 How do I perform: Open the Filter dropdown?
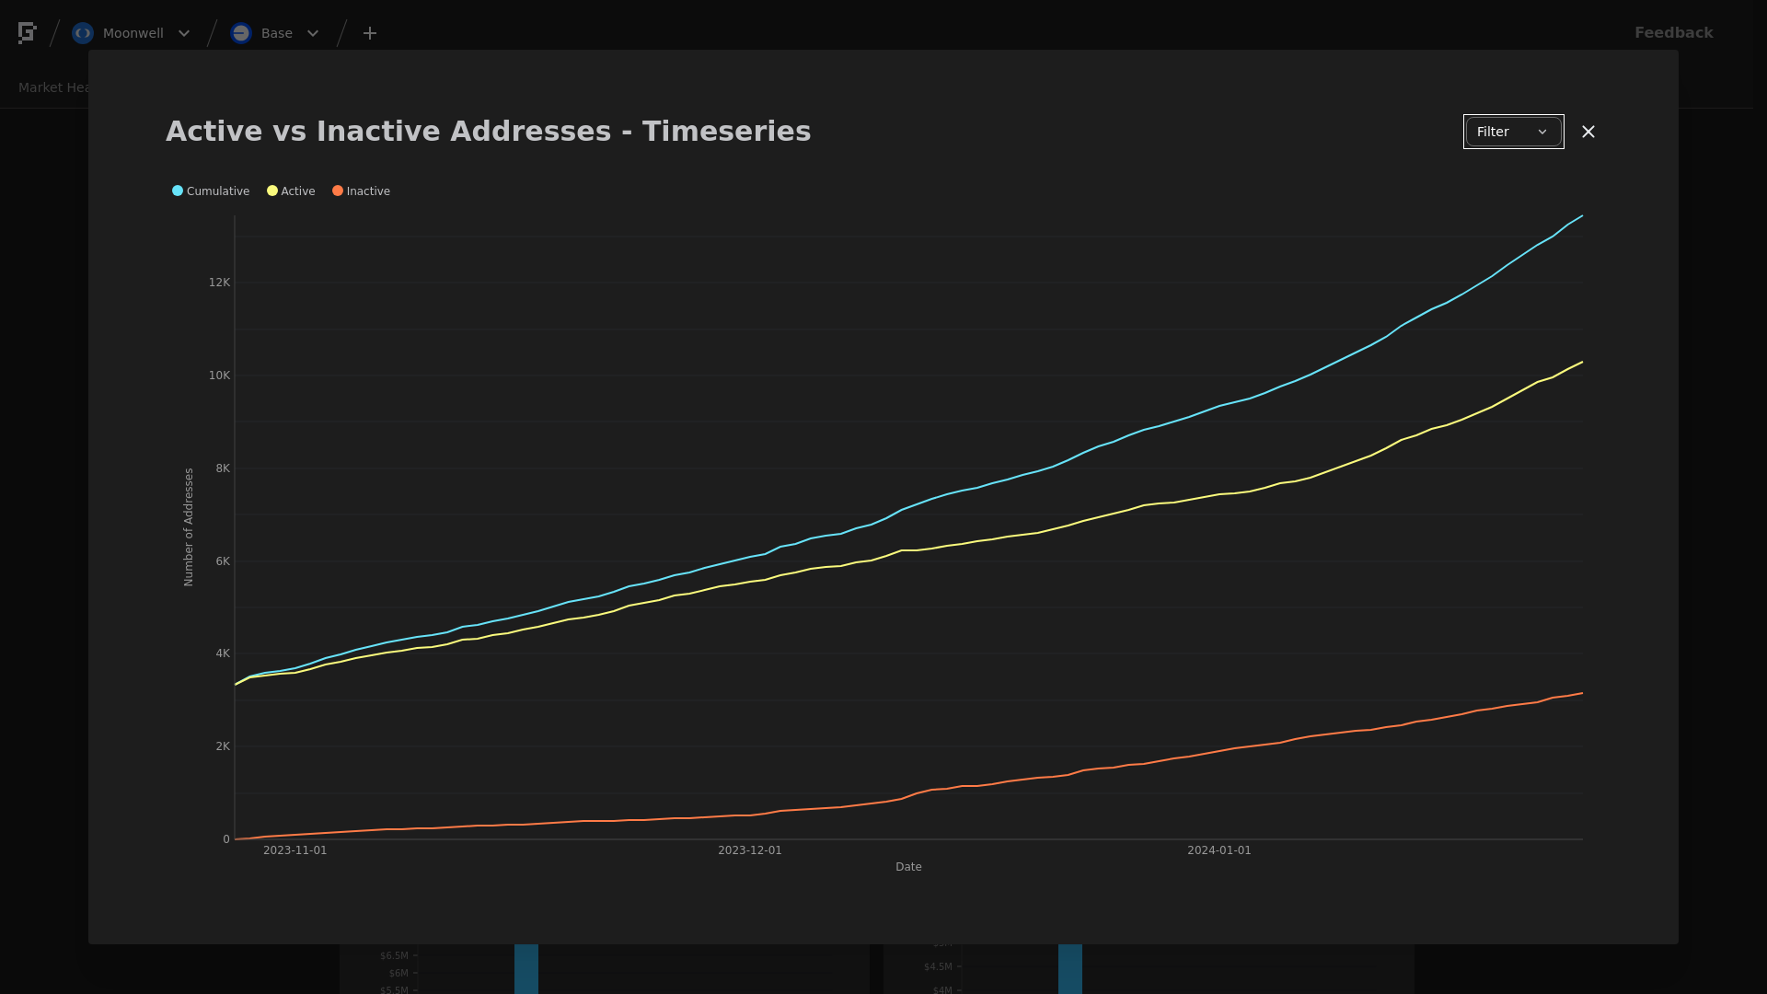tap(1513, 132)
